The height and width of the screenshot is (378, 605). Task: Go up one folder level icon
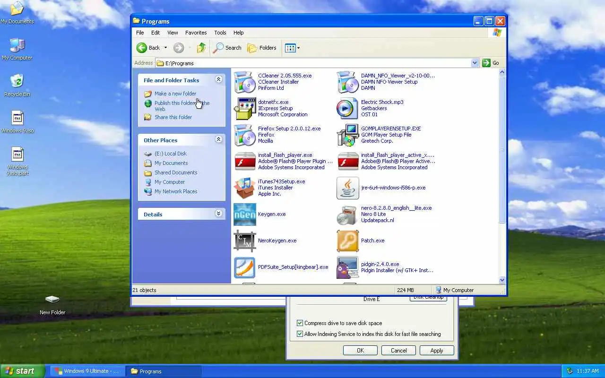[202, 48]
